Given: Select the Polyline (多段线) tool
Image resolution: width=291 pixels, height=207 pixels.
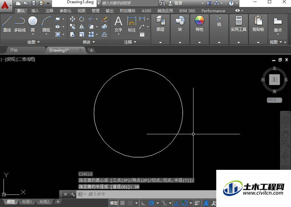Looking at the screenshot, I should coord(20,24).
